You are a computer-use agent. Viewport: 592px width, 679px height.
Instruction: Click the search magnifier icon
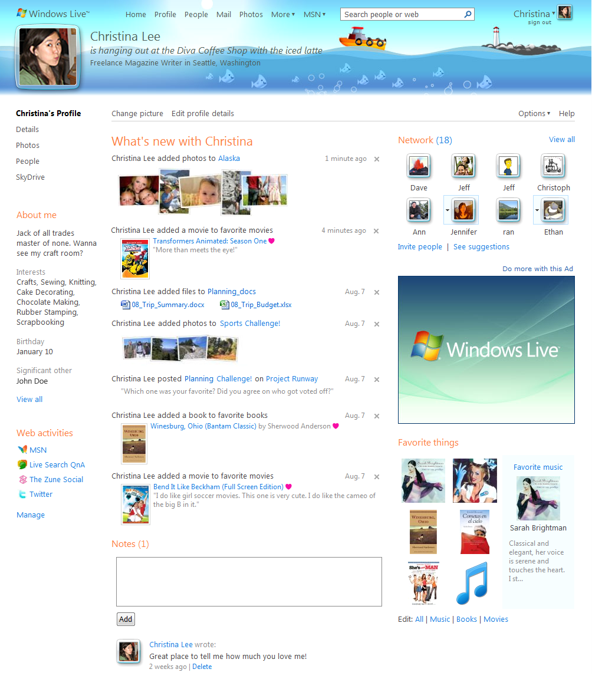point(468,14)
